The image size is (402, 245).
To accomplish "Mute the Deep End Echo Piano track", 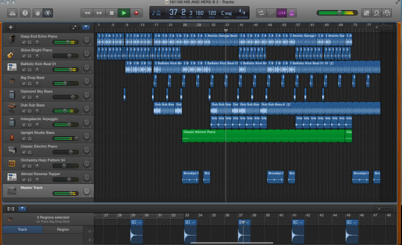I will click(24, 42).
